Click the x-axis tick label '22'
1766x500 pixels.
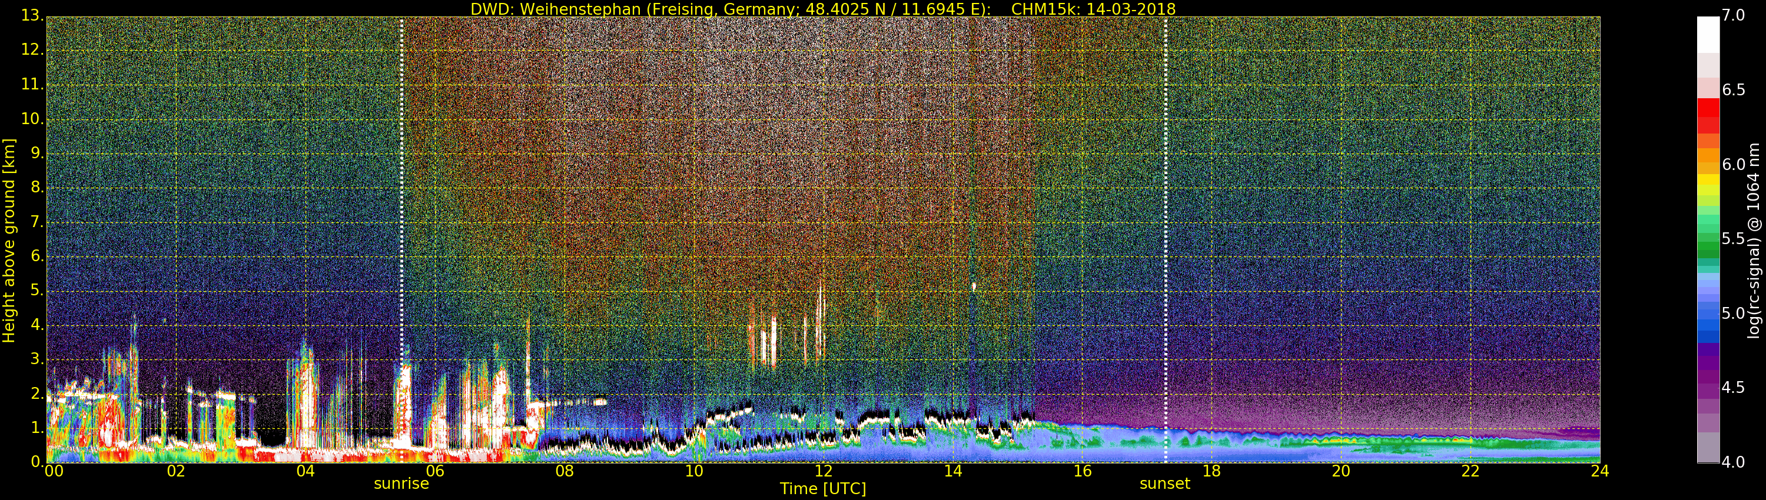1470,471
